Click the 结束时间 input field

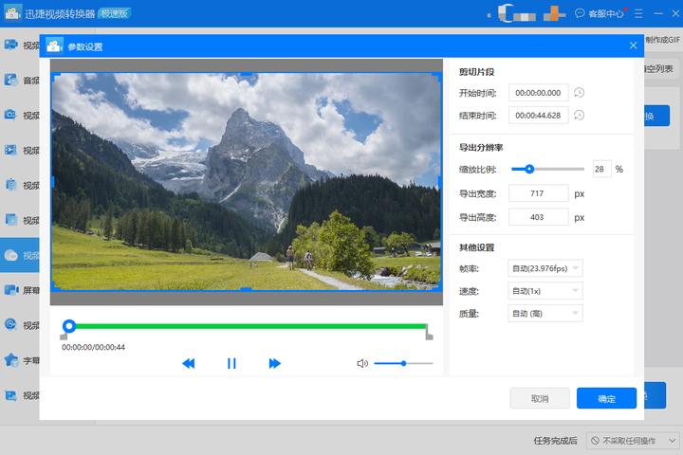click(x=539, y=115)
